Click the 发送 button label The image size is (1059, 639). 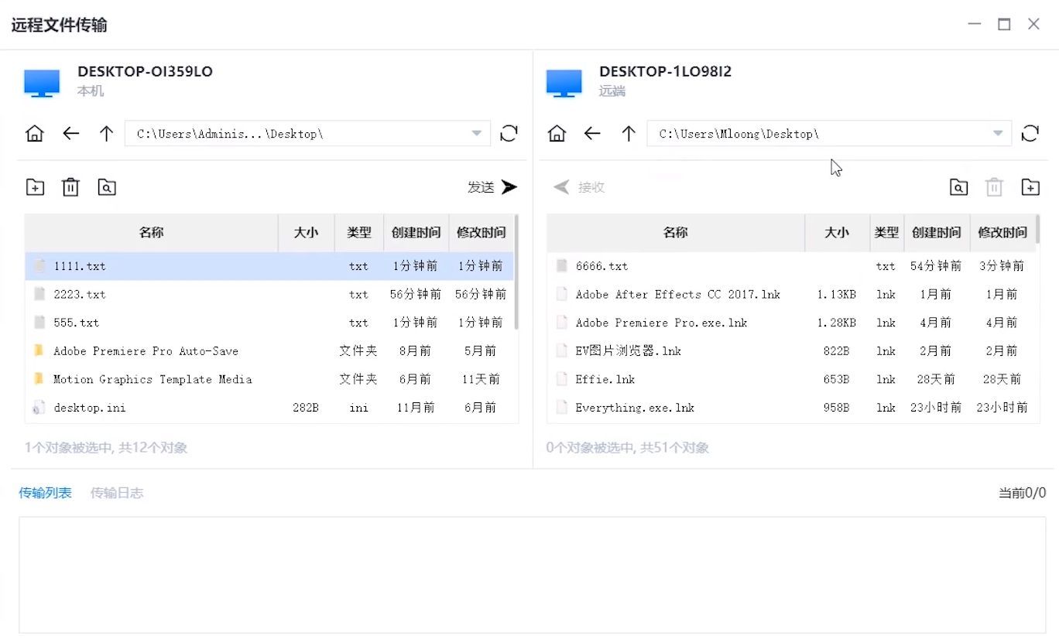click(481, 187)
